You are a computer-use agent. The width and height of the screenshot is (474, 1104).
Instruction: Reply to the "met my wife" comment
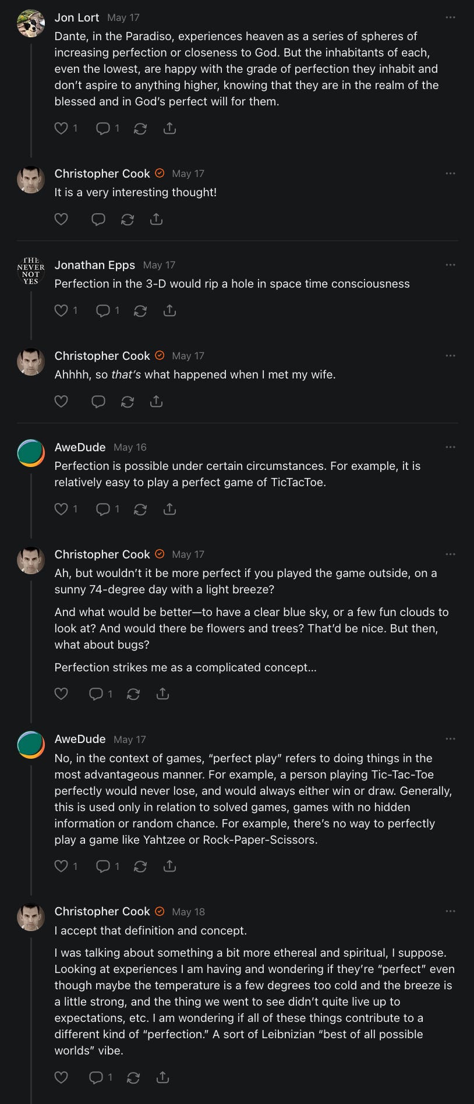tap(98, 402)
